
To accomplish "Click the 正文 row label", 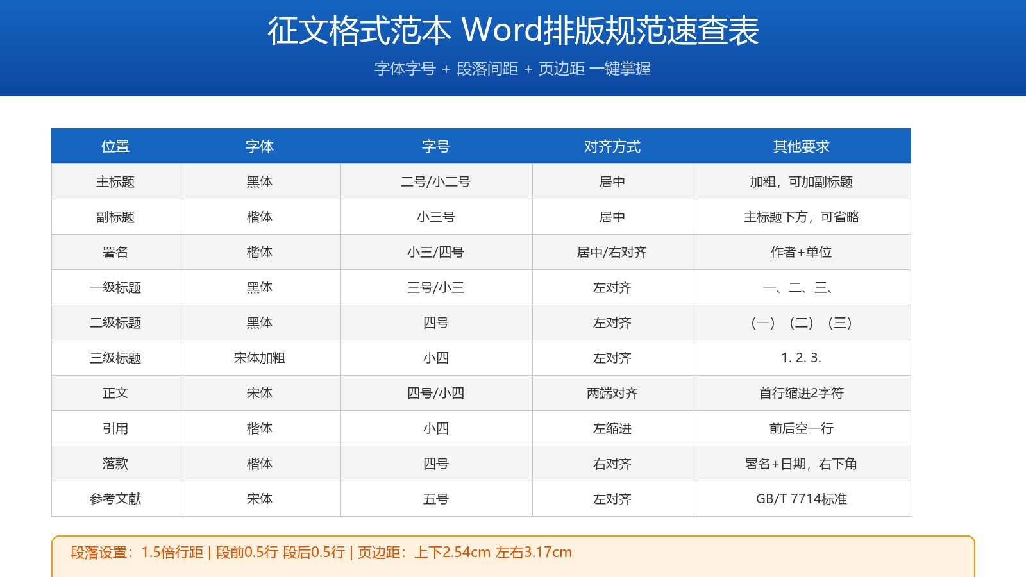I will pos(115,393).
